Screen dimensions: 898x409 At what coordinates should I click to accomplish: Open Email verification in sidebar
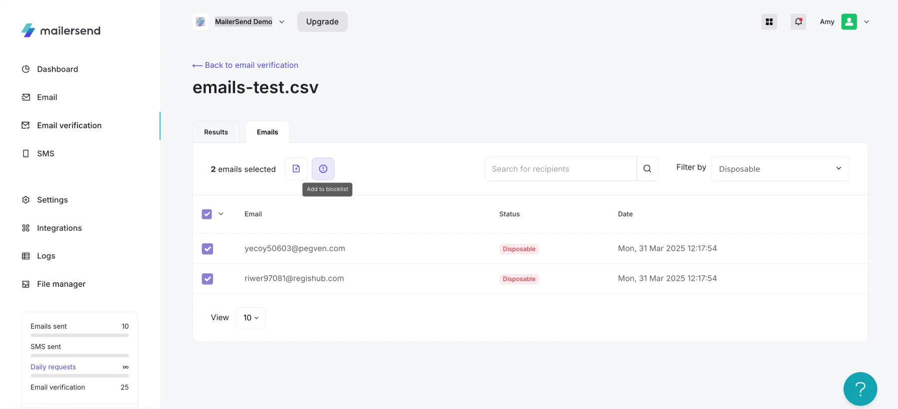(69, 126)
